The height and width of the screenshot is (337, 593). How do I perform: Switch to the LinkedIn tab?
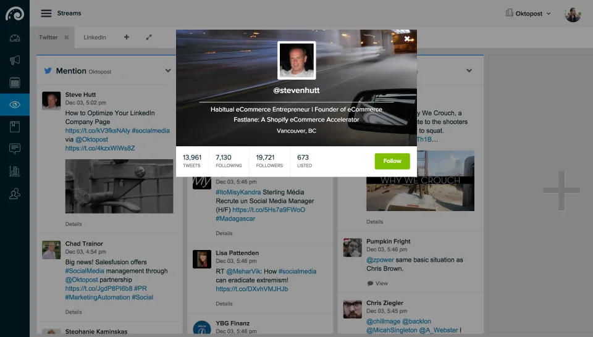pyautogui.click(x=95, y=38)
